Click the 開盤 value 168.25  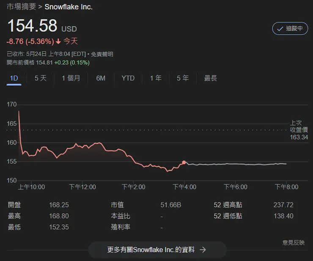[x=59, y=205]
